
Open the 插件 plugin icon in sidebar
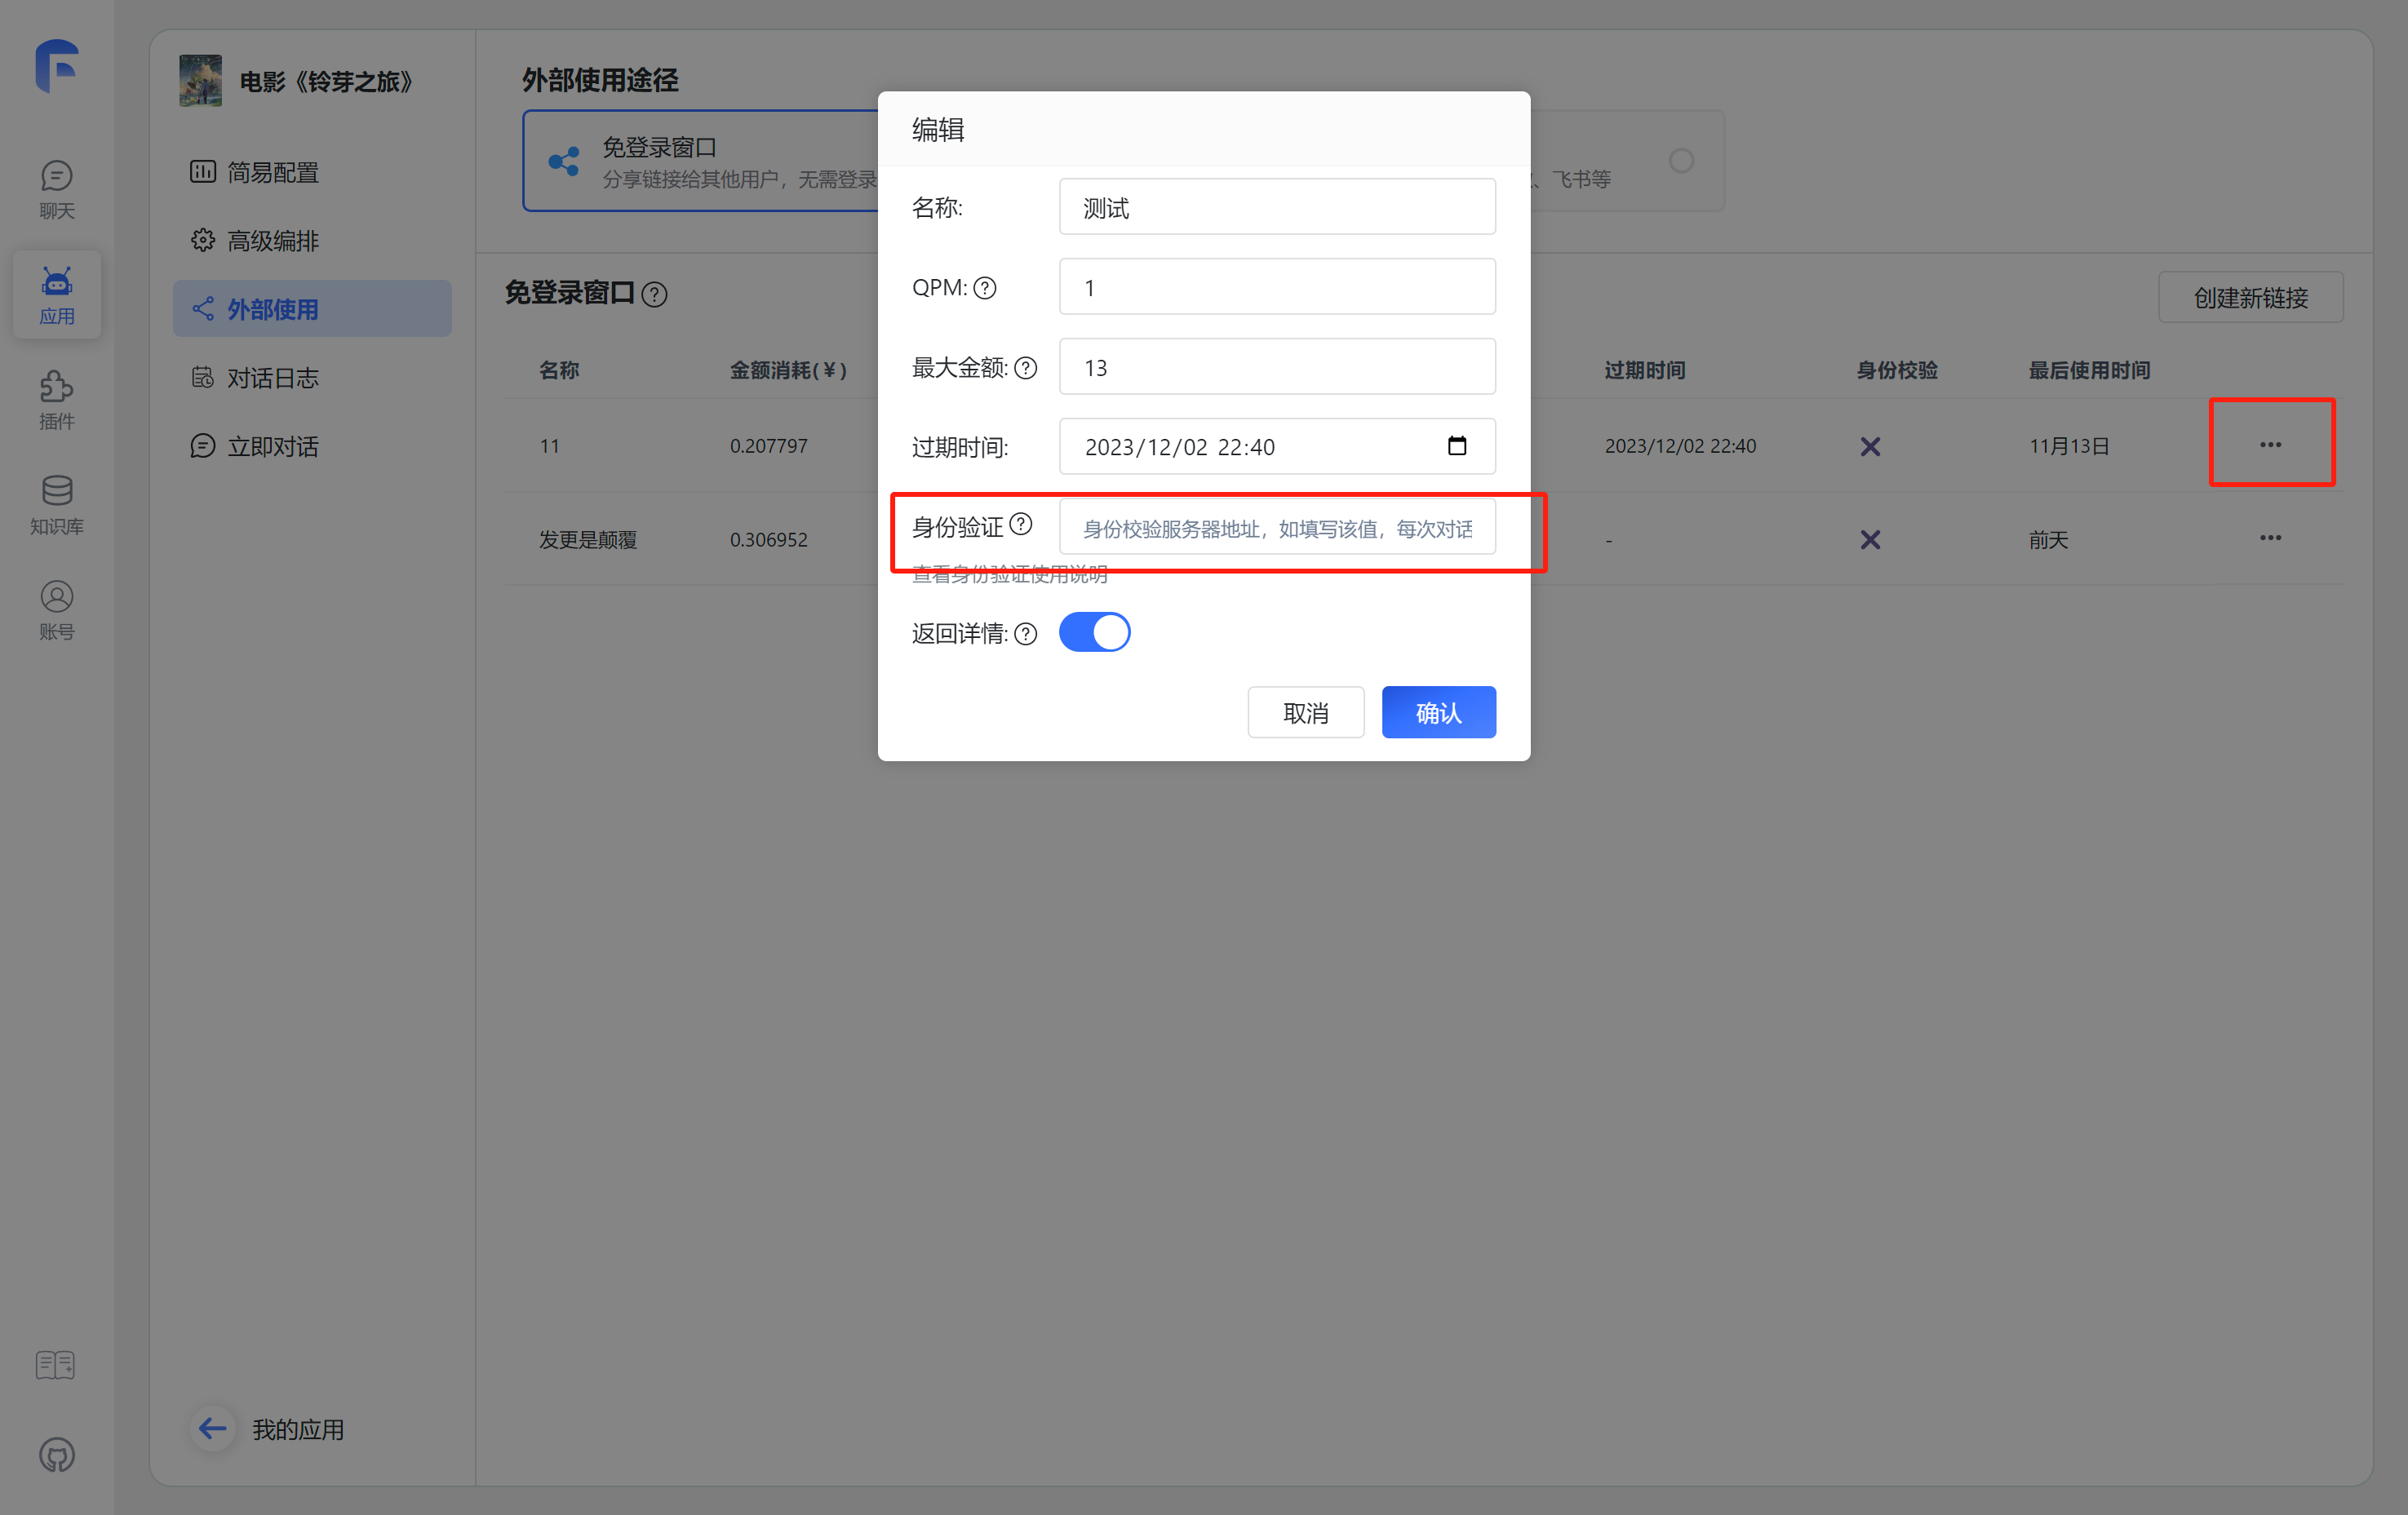point(56,387)
